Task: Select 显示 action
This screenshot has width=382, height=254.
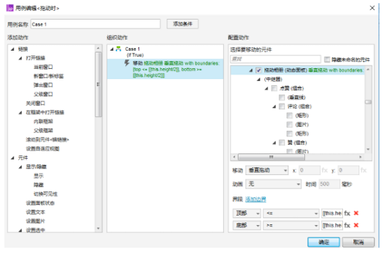Action: [x=39, y=176]
